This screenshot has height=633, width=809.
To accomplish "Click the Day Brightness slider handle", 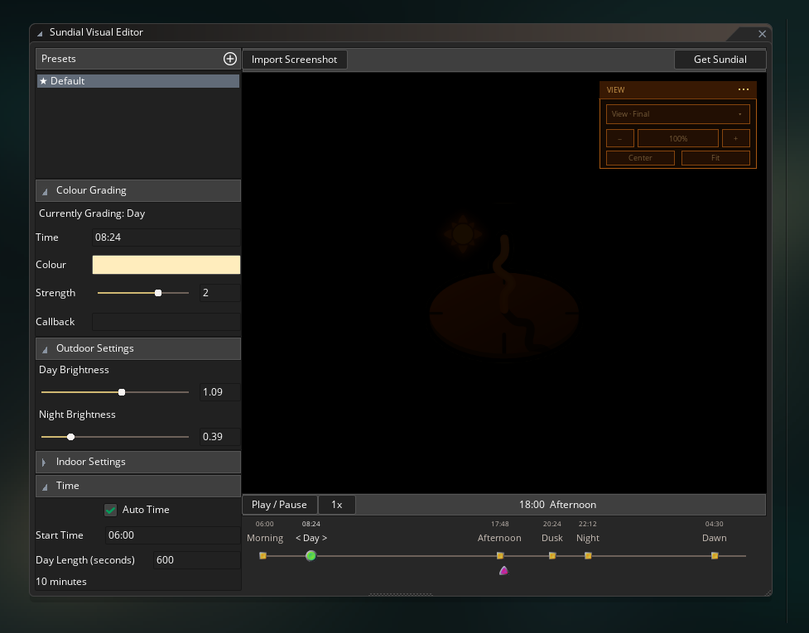I will (122, 392).
